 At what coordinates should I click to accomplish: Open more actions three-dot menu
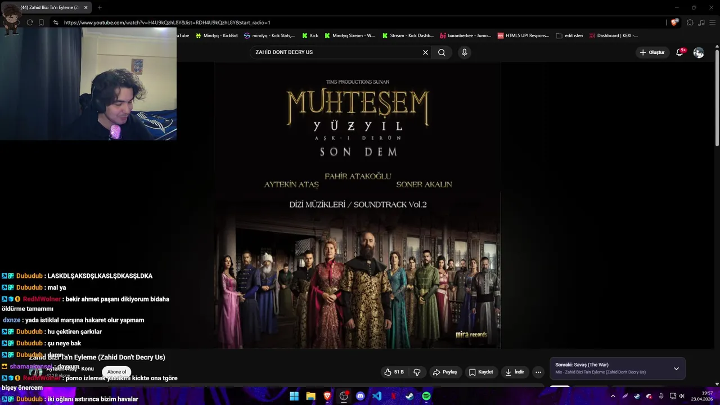click(538, 372)
